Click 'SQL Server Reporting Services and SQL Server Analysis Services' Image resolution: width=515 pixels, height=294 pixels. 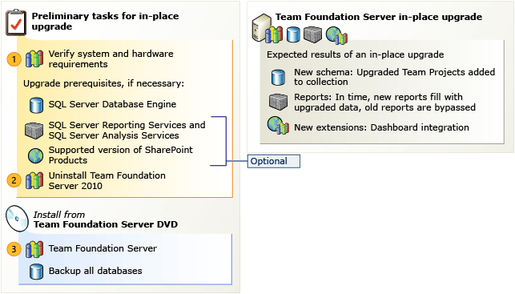[127, 130]
